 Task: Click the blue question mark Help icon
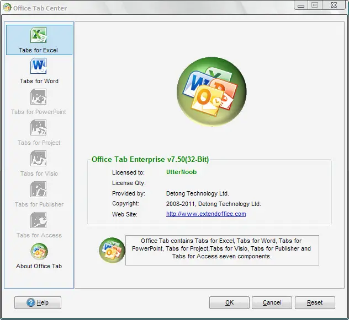(x=31, y=302)
